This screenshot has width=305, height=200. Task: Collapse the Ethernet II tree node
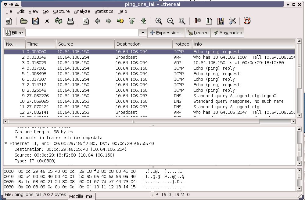(x=6, y=143)
